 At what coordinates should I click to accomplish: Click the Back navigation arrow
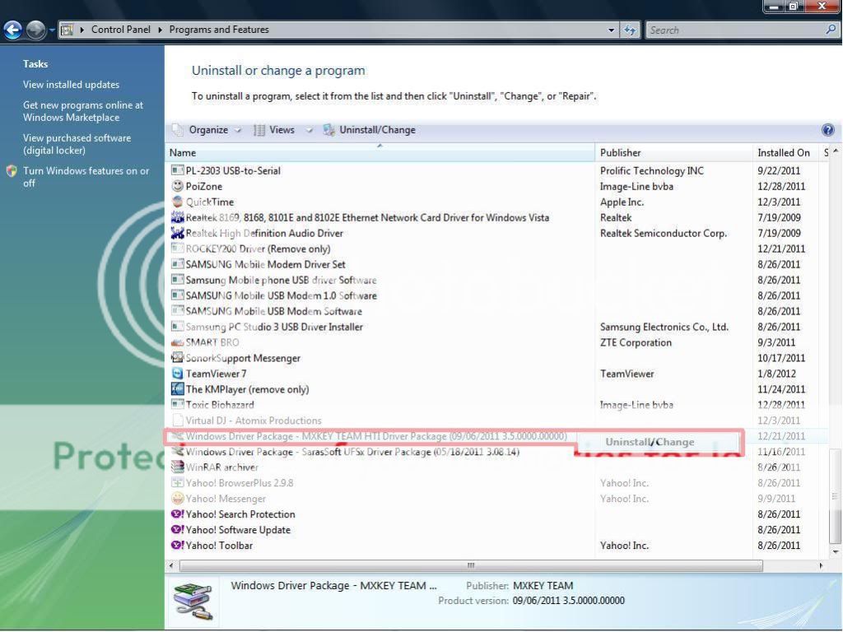12,30
